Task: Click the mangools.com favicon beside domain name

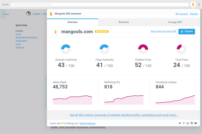Action: (x=55, y=32)
